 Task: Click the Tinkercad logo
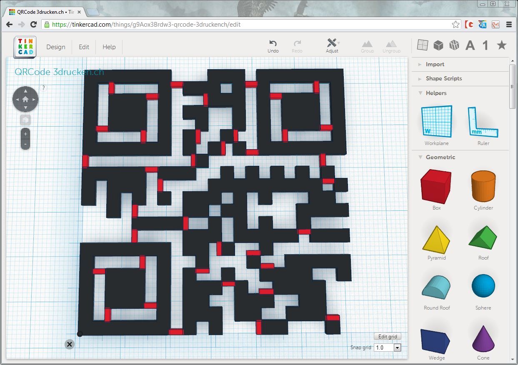[x=25, y=47]
